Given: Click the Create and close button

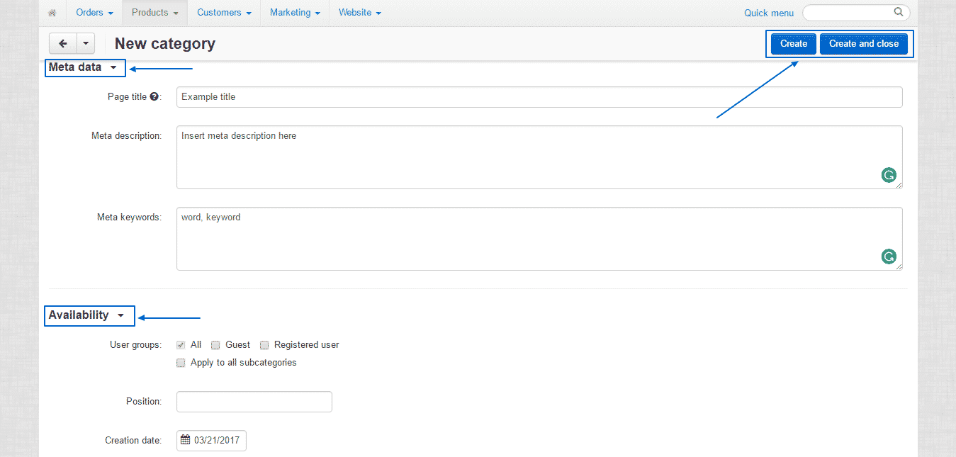Looking at the screenshot, I should 864,43.
